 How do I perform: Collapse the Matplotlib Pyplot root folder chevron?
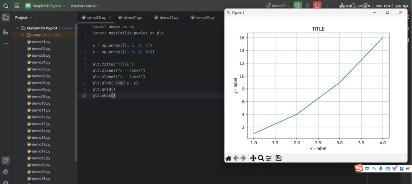point(18,28)
